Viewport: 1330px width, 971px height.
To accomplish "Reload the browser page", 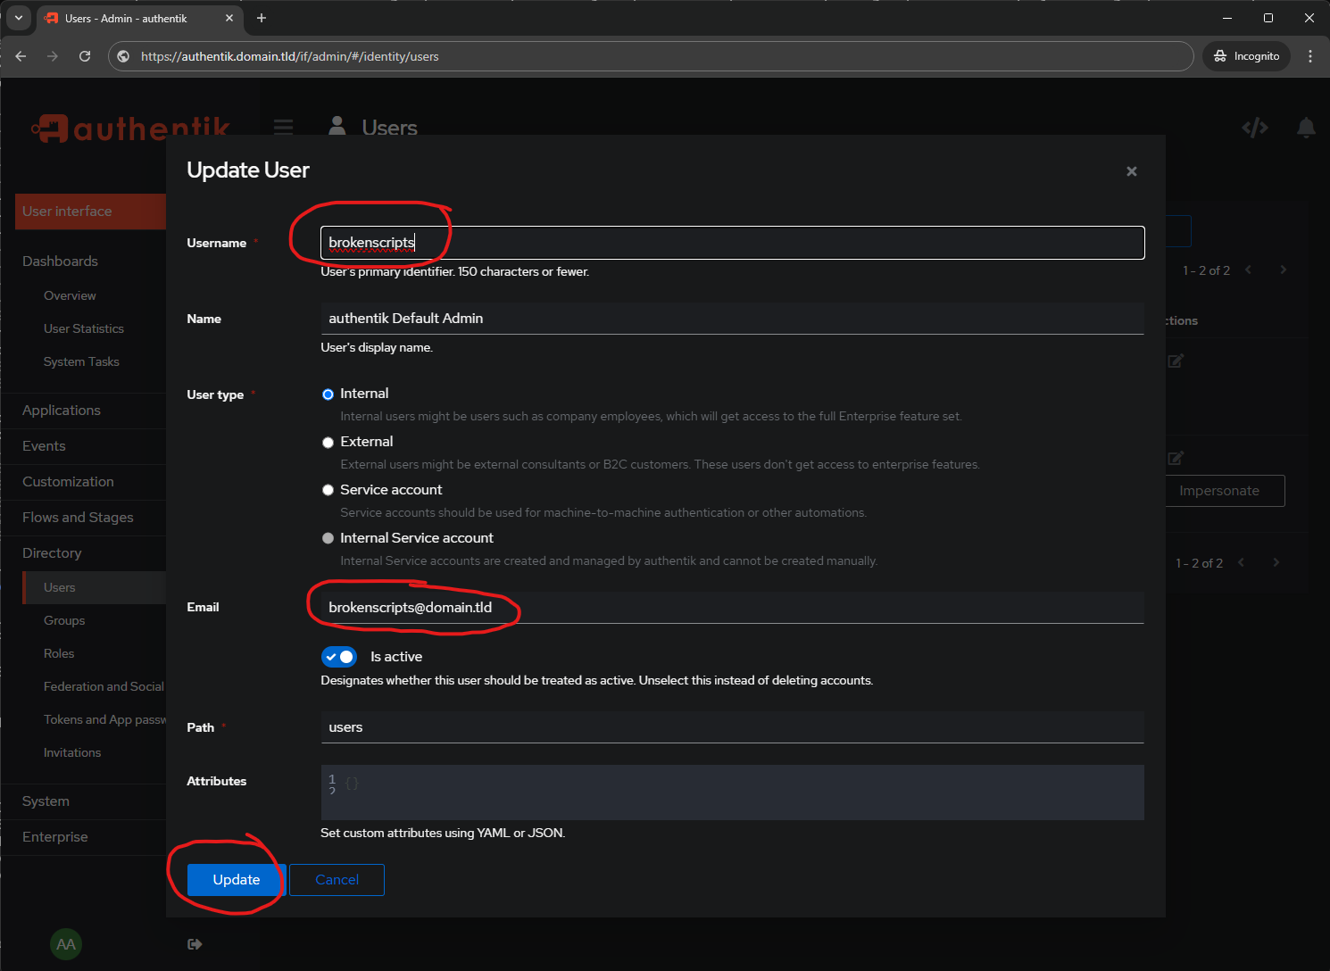I will tap(85, 56).
